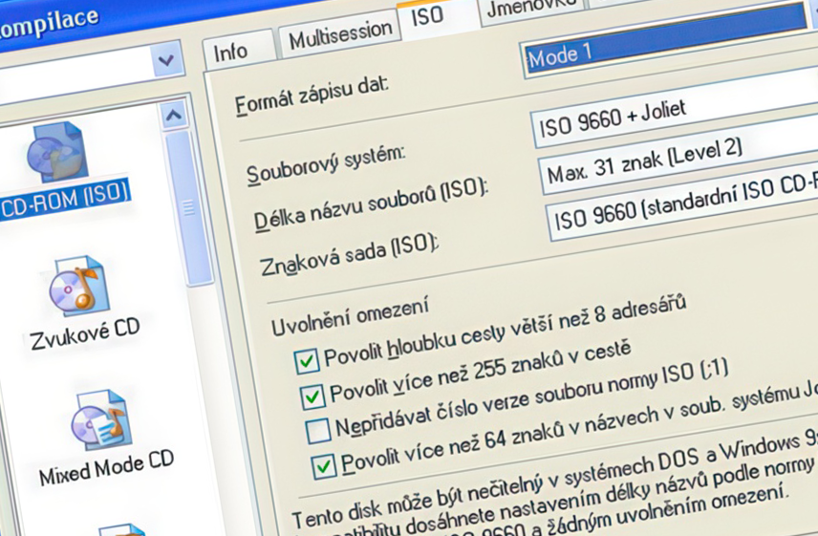Click the Znaková sada (ISO) label
This screenshot has height=536, width=818.
pos(350,253)
